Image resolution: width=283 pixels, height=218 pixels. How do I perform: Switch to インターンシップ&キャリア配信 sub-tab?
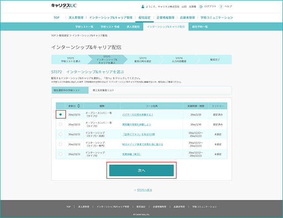point(166,27)
